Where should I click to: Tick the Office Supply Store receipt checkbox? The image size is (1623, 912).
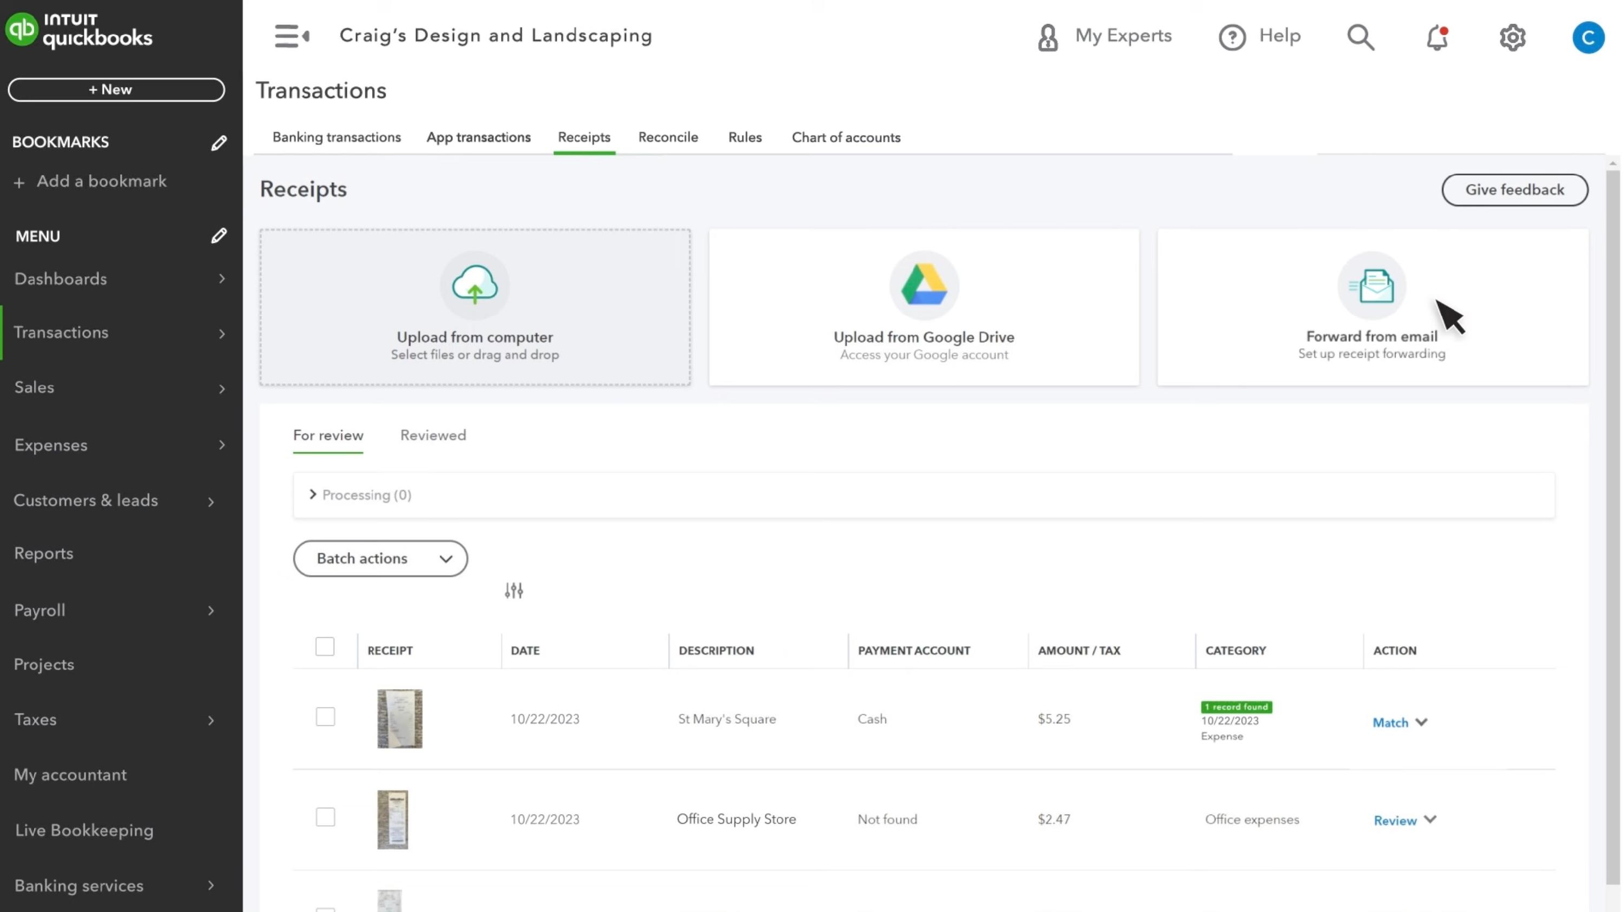point(325,817)
